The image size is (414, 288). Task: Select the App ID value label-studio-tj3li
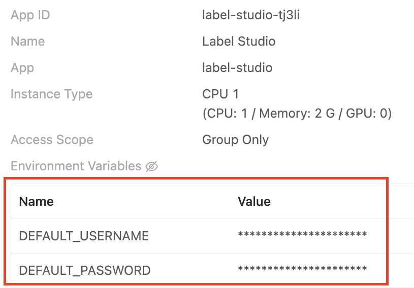coord(251,15)
